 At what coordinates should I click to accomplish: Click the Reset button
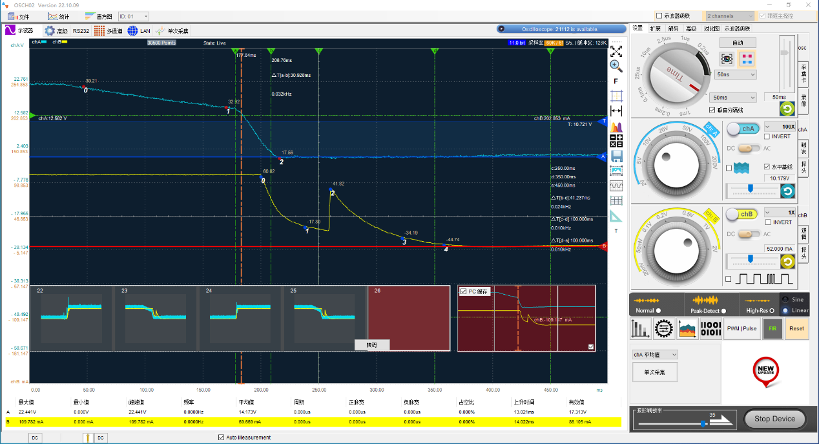point(796,328)
